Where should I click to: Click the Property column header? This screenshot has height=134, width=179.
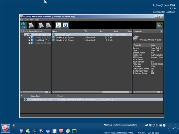(141, 45)
